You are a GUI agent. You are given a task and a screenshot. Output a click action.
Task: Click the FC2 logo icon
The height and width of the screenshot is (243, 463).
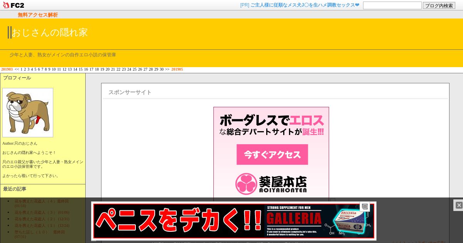coord(14,5)
